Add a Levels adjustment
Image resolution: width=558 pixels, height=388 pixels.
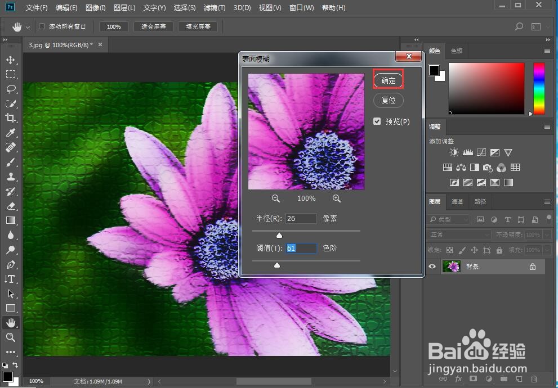(467, 152)
